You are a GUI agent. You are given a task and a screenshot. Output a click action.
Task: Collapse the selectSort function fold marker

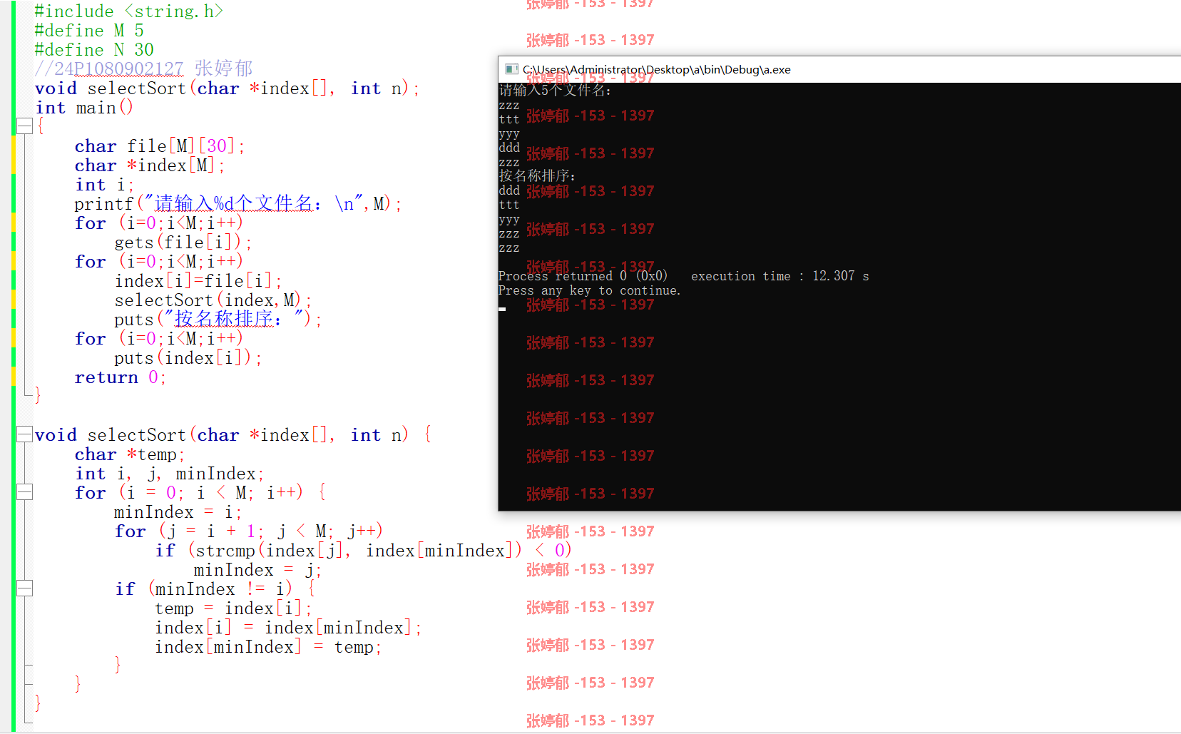coord(24,434)
